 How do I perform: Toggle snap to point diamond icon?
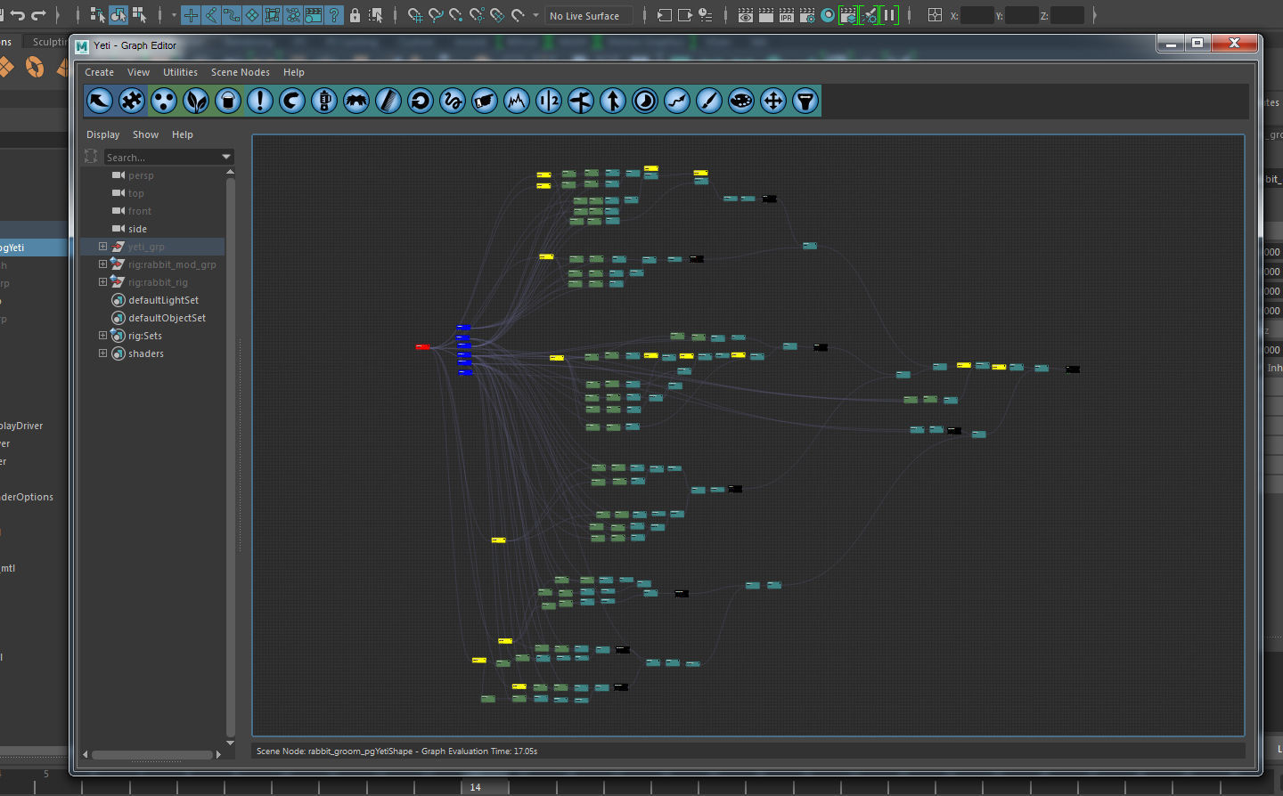pyautogui.click(x=252, y=15)
